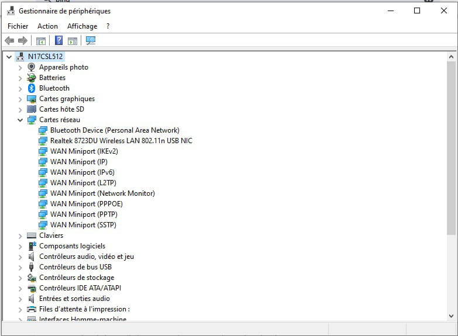Open the Action menu

point(47,26)
